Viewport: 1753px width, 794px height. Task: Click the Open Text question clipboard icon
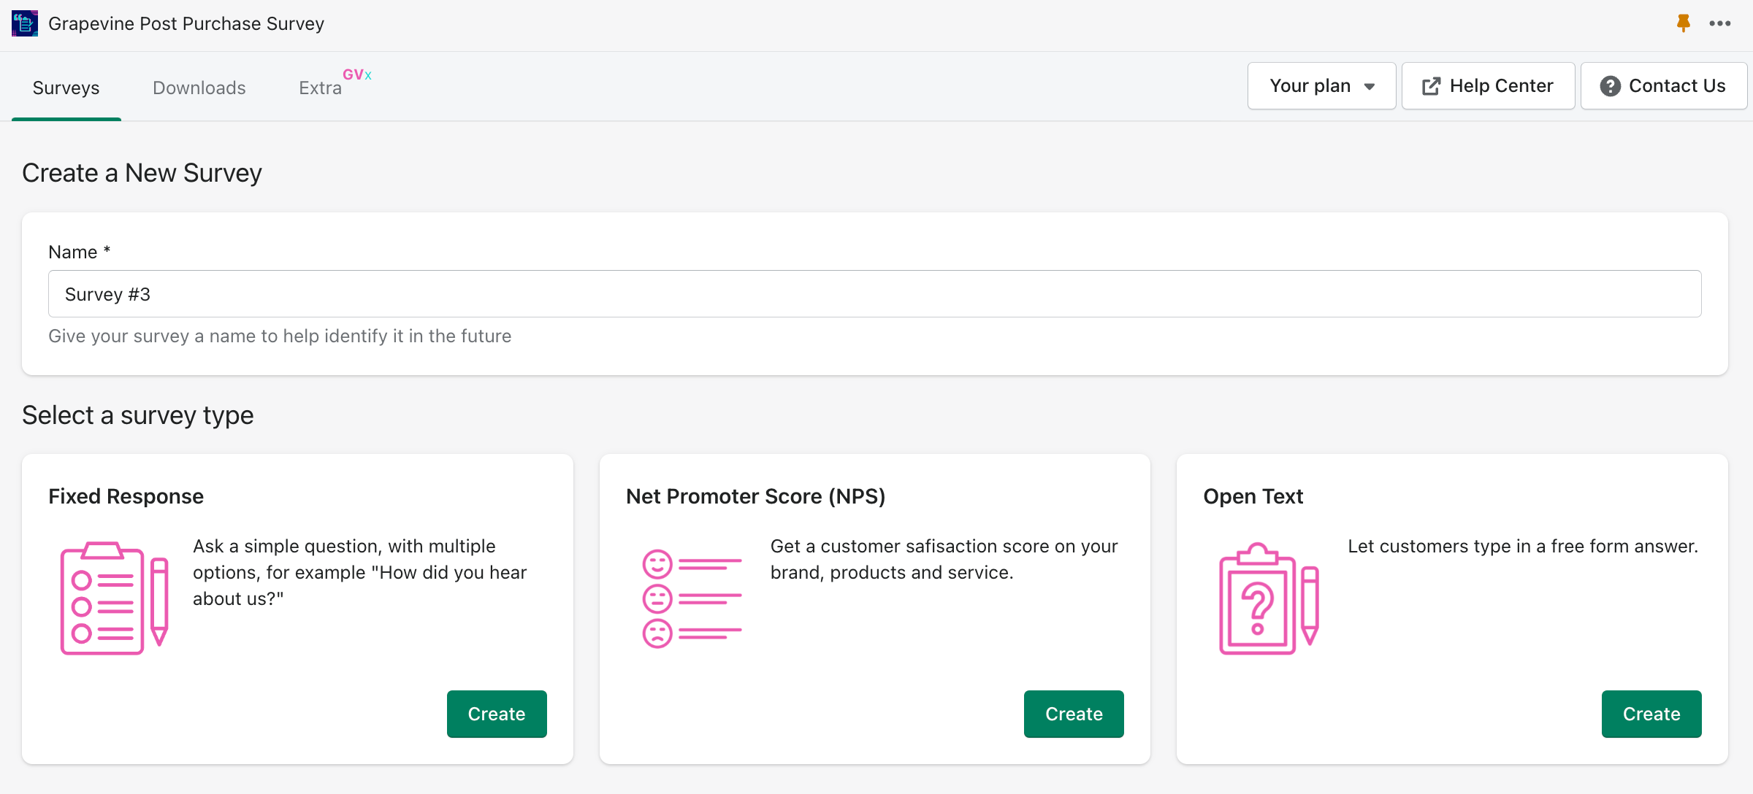(x=1269, y=598)
